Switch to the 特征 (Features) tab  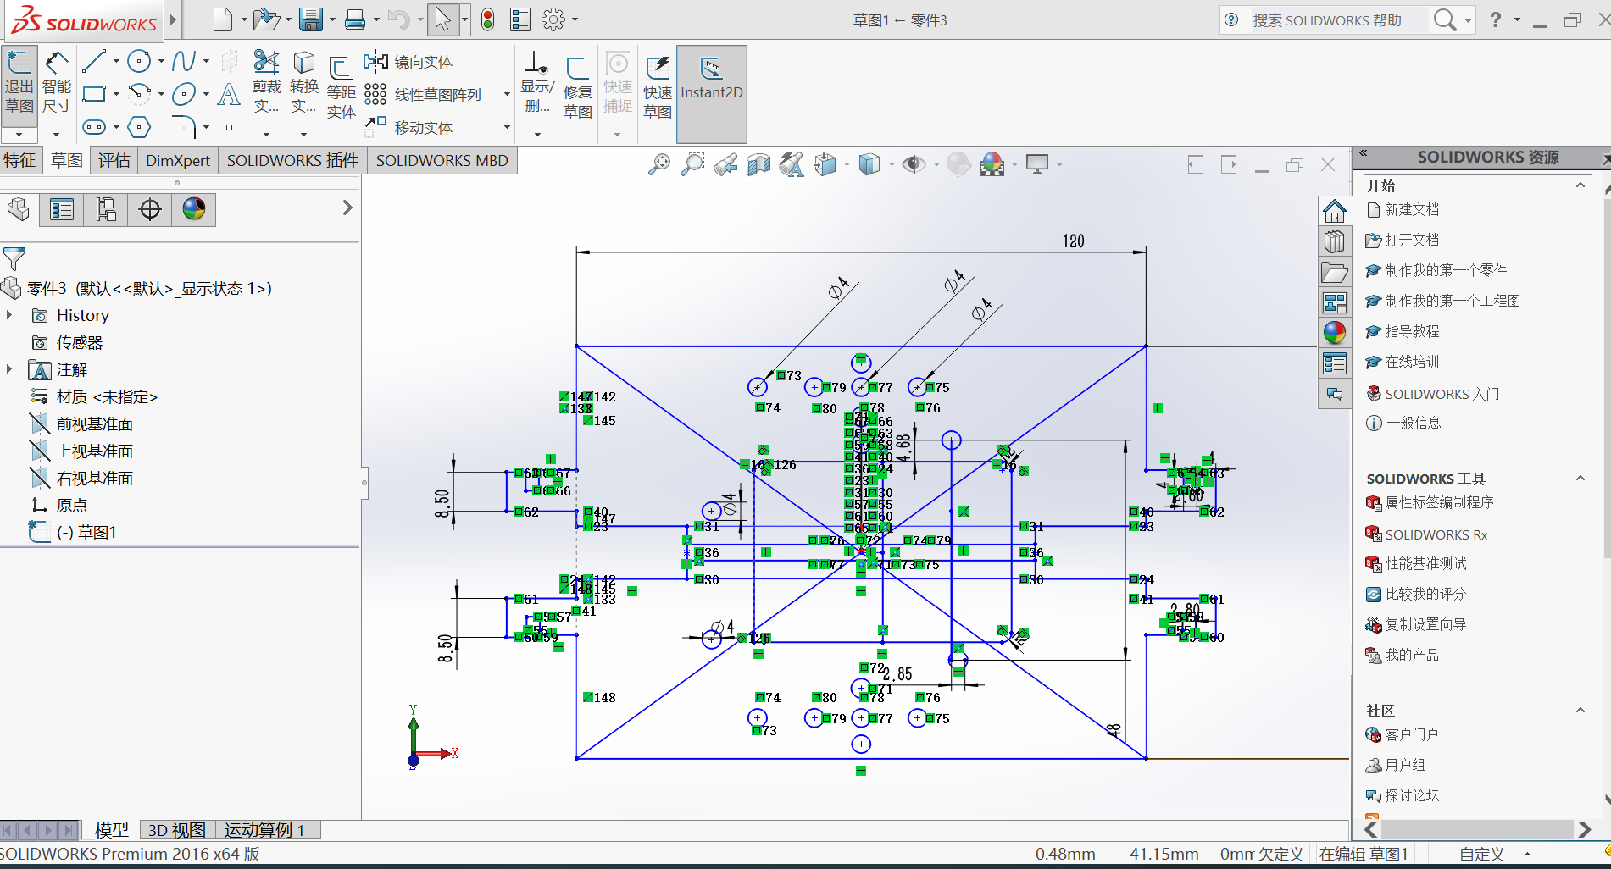19,160
